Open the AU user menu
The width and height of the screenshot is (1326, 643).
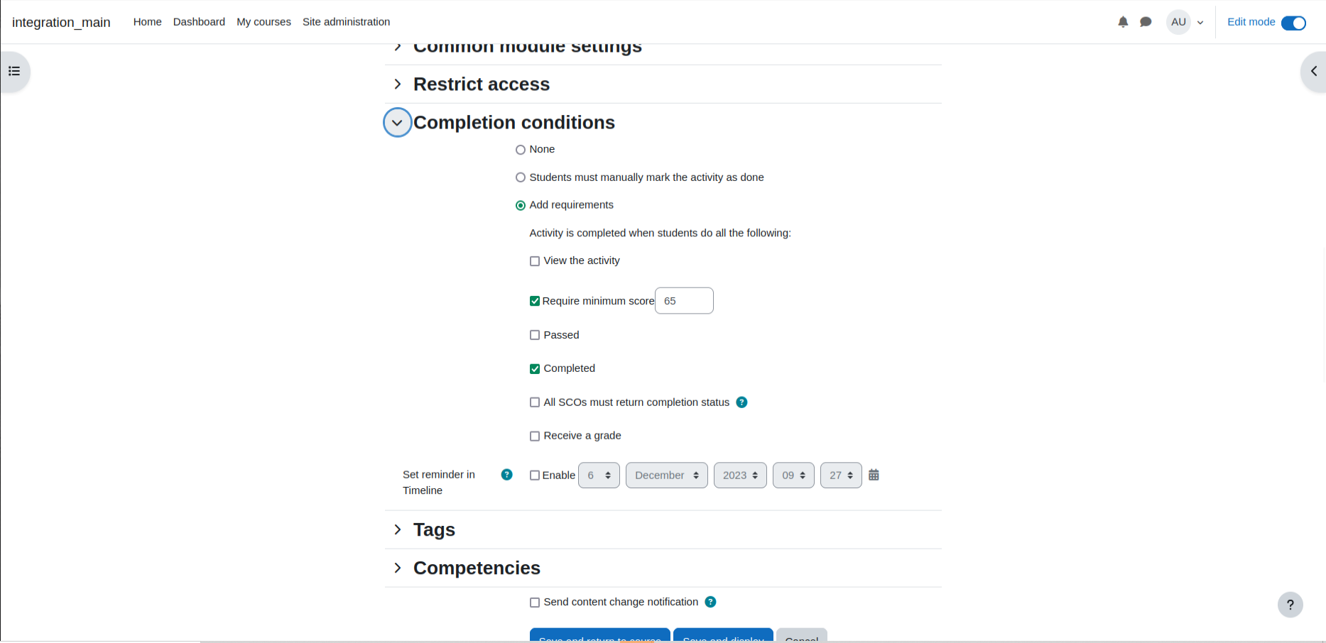(1185, 22)
